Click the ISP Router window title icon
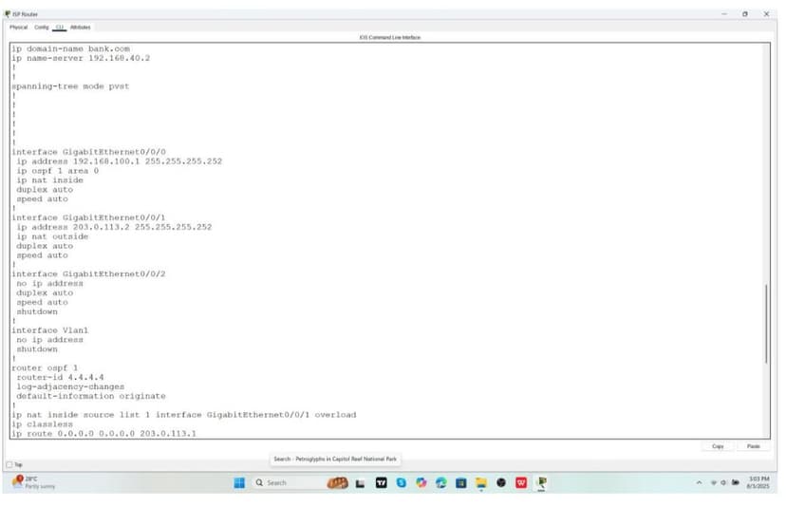The width and height of the screenshot is (786, 507). click(x=7, y=13)
